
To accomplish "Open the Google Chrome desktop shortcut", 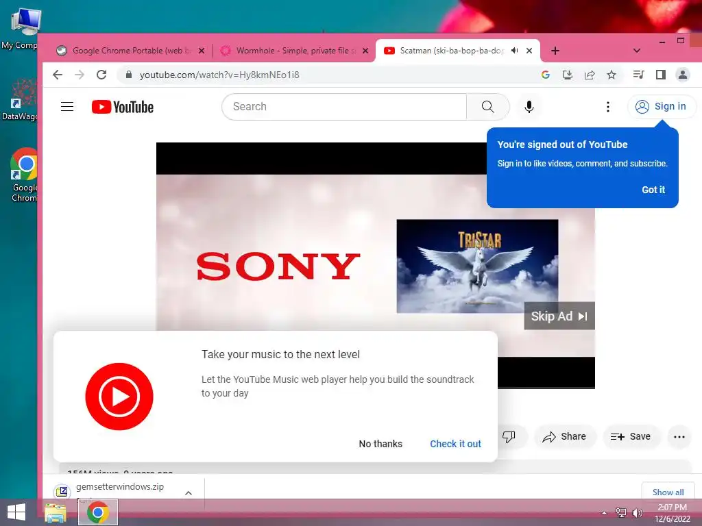I will (x=24, y=175).
